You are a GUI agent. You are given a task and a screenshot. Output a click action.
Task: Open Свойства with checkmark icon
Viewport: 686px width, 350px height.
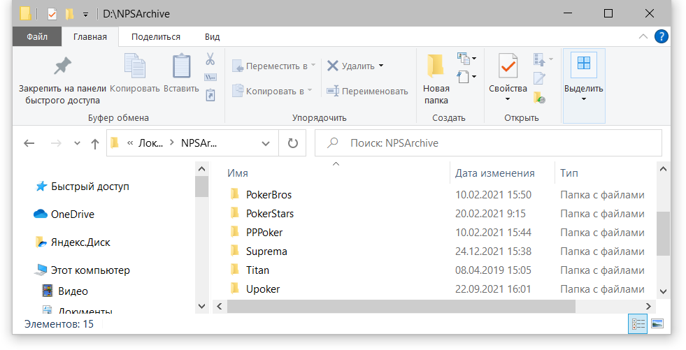(508, 73)
